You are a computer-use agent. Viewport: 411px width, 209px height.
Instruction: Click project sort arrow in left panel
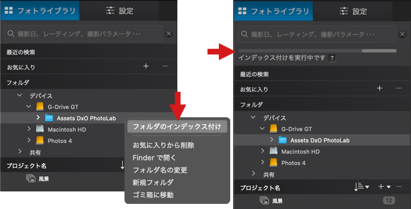click(x=122, y=165)
